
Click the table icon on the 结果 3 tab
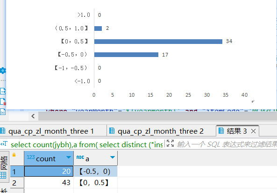[x=221, y=131]
